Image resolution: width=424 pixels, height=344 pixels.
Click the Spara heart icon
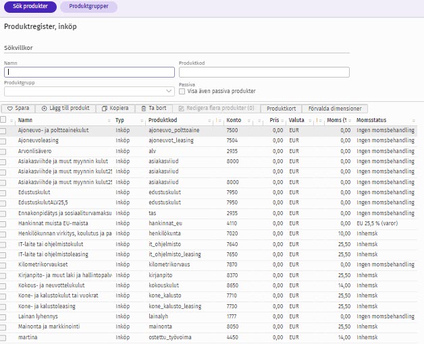click(10, 109)
